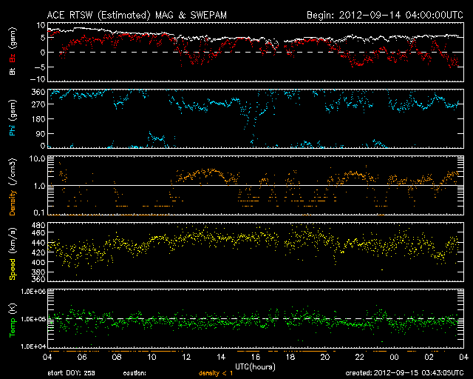
Task: Click the 00 hour tick label
Action: pos(394,357)
